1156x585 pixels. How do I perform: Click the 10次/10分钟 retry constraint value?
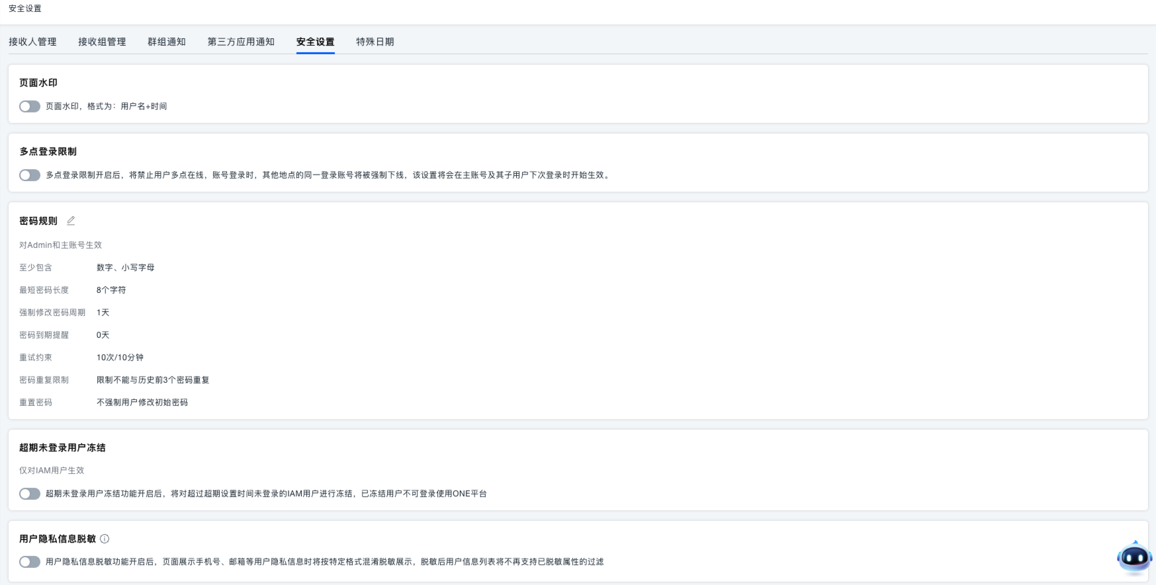[x=120, y=358]
